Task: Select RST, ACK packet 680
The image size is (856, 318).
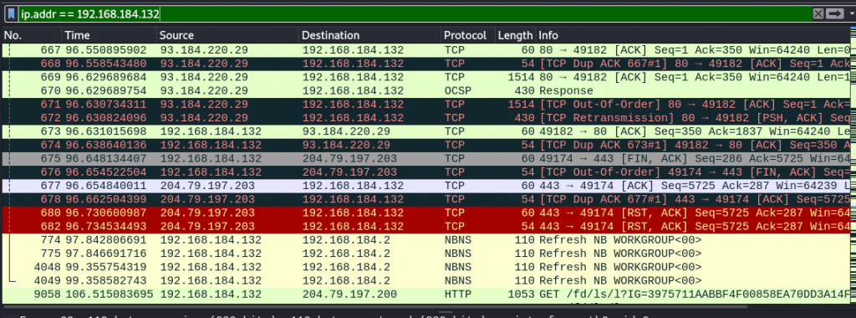Action: (x=425, y=213)
